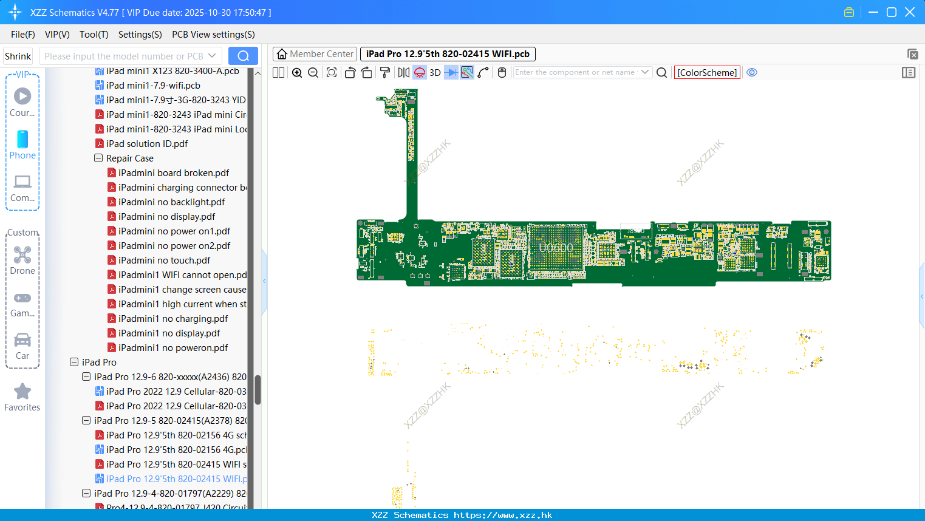Screen dimensions: 925x521
Task: Open the ColorScheme button
Action: click(x=707, y=72)
